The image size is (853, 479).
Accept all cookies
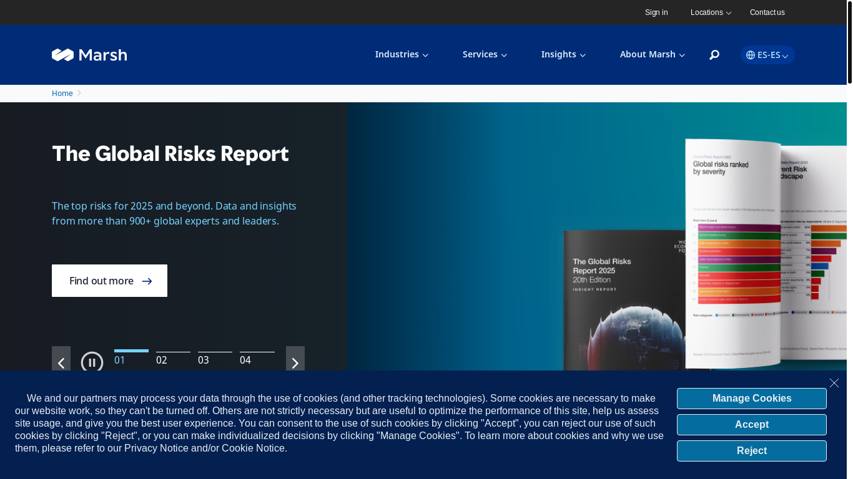pos(752,425)
